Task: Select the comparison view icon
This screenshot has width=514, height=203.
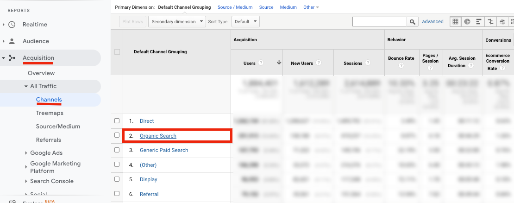Action: 490,22
